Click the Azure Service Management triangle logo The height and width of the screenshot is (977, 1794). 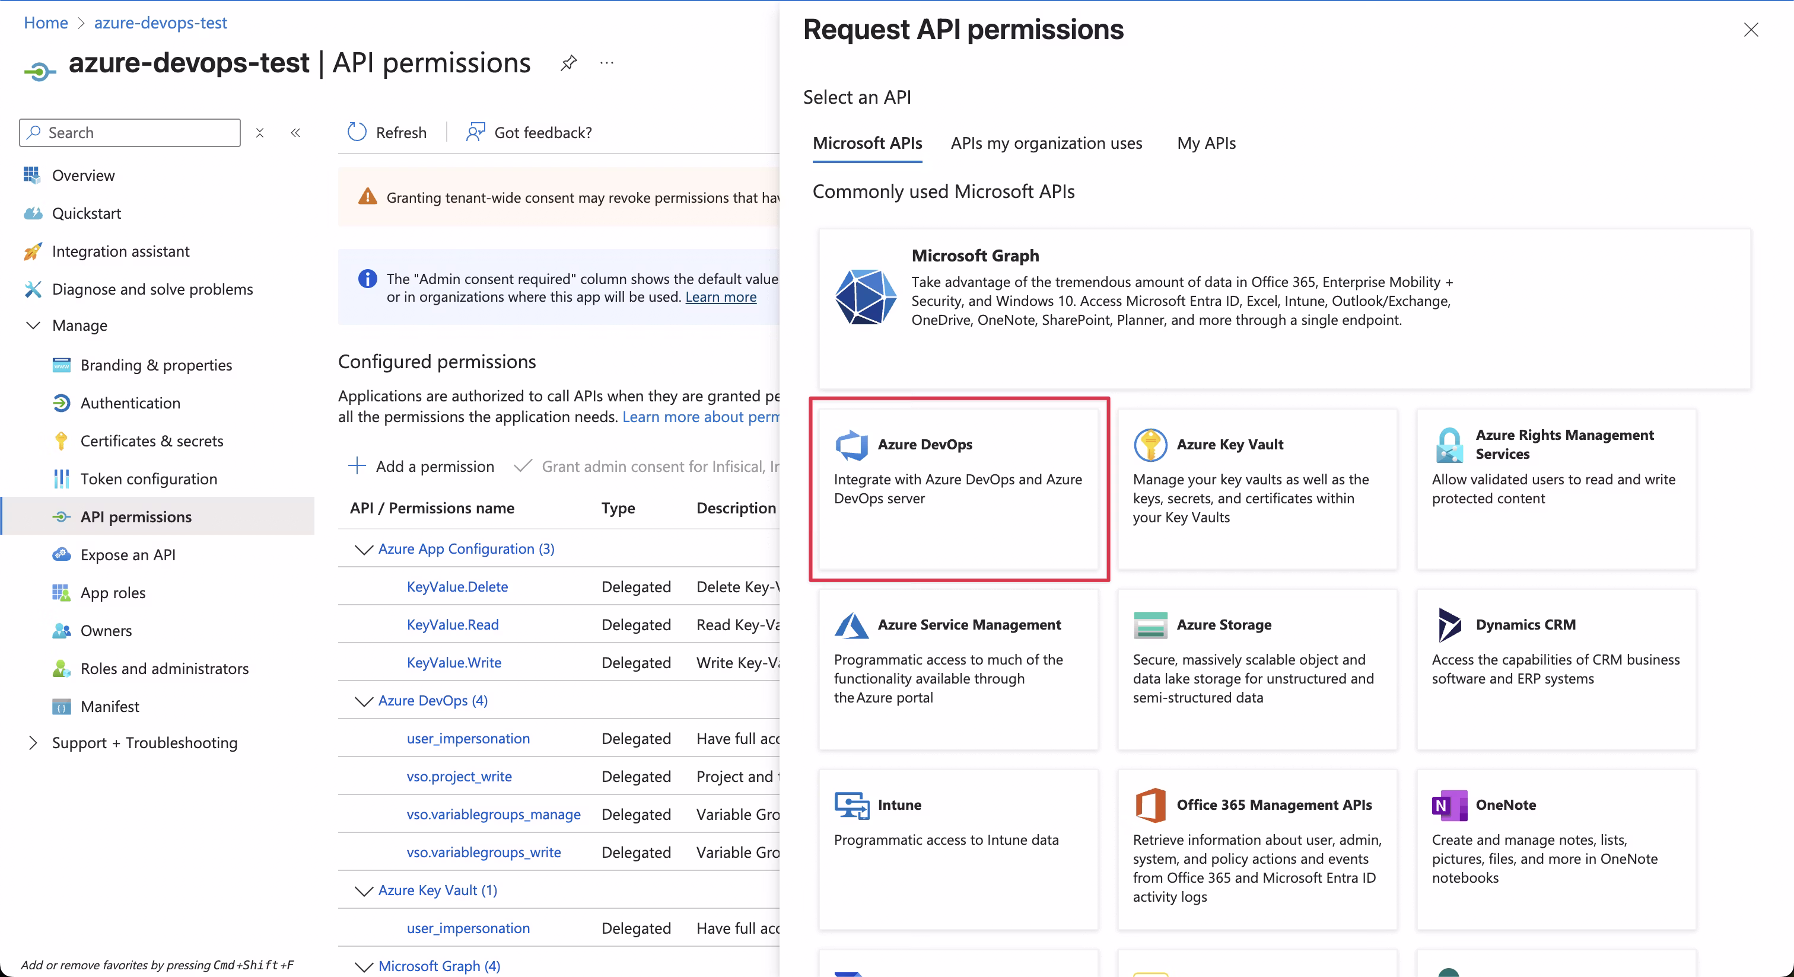point(851,625)
